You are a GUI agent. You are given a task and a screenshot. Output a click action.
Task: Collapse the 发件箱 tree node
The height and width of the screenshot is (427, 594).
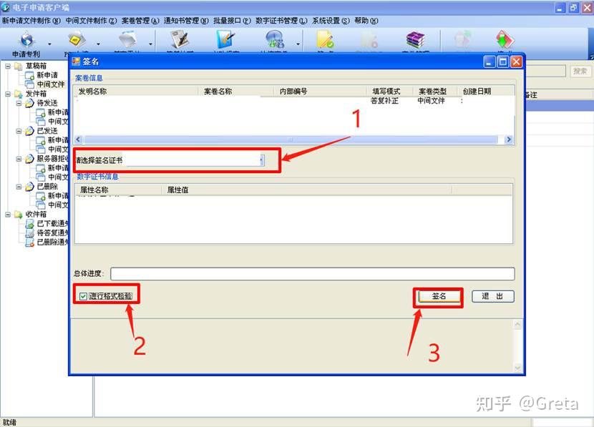[8, 94]
